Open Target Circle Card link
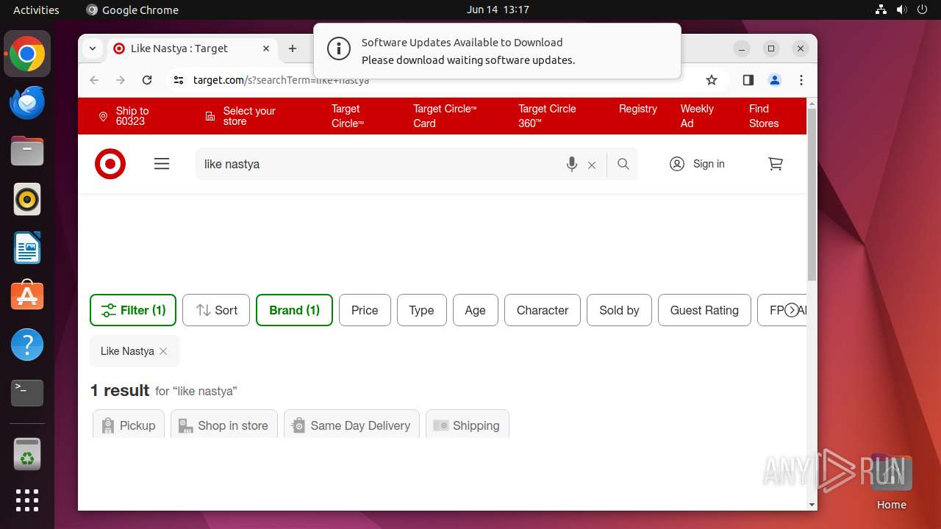Screen dimensions: 941x529 pos(445,116)
